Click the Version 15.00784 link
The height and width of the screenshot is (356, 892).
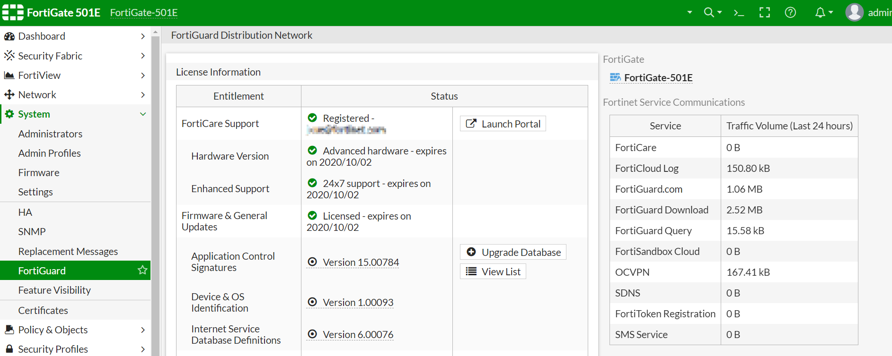361,262
